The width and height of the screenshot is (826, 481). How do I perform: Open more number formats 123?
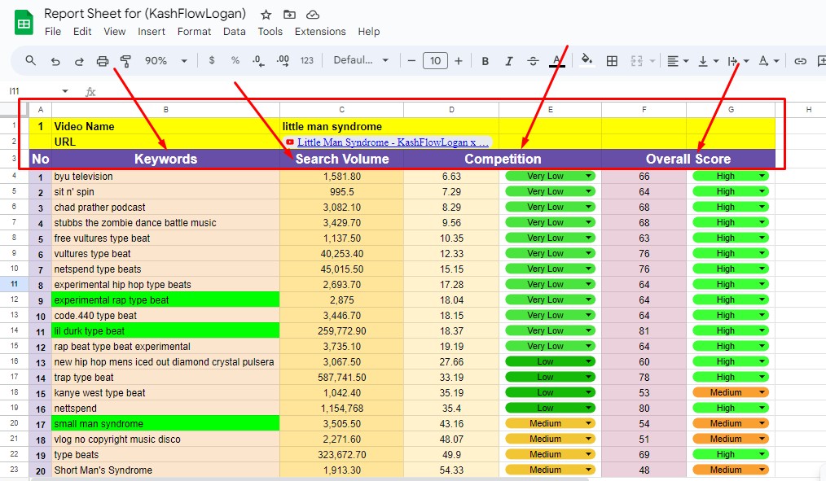(306, 60)
